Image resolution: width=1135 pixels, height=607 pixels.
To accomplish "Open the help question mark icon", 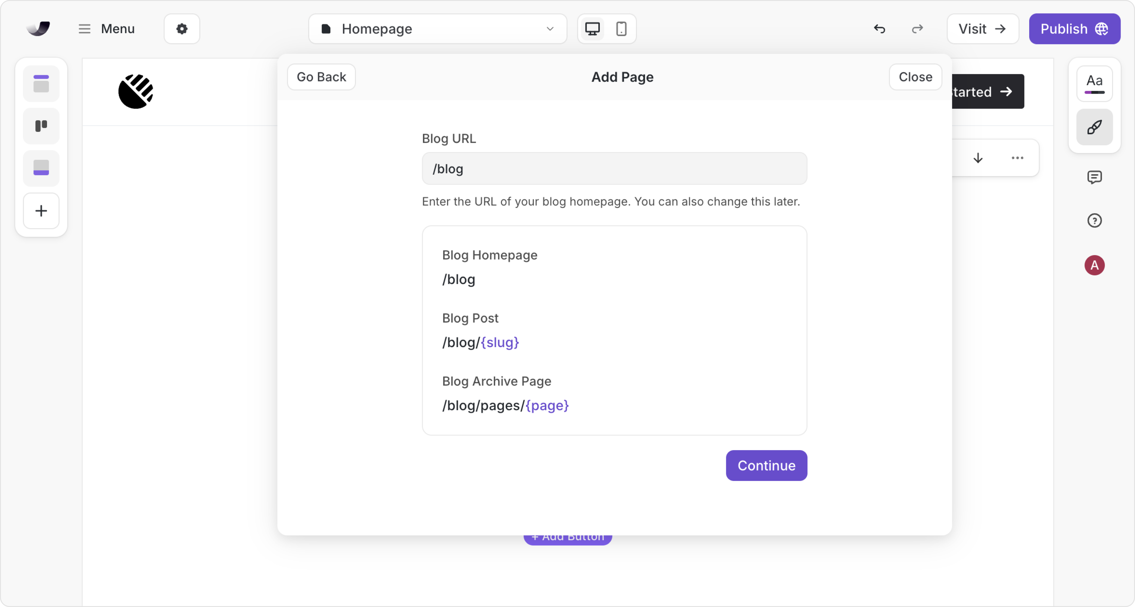I will pyautogui.click(x=1094, y=221).
